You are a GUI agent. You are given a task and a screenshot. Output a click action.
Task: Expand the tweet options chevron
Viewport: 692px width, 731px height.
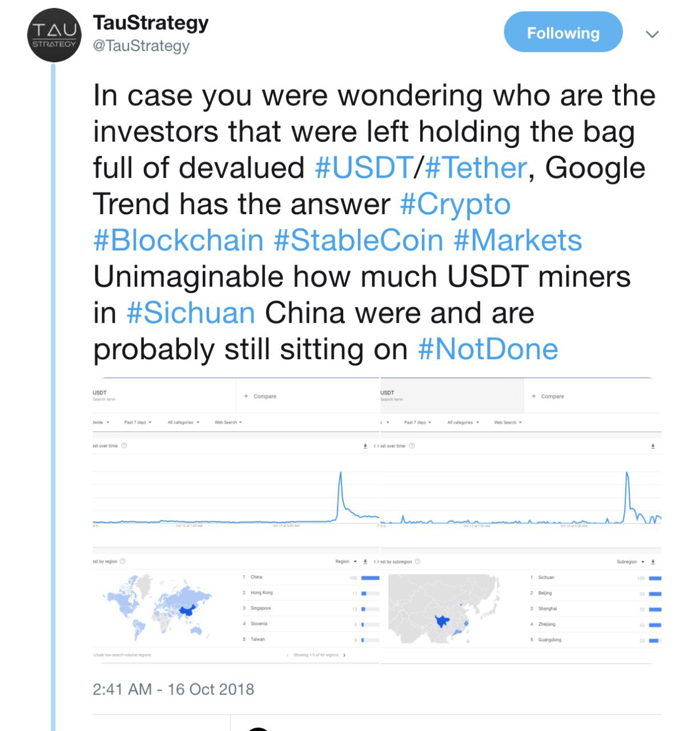click(652, 34)
